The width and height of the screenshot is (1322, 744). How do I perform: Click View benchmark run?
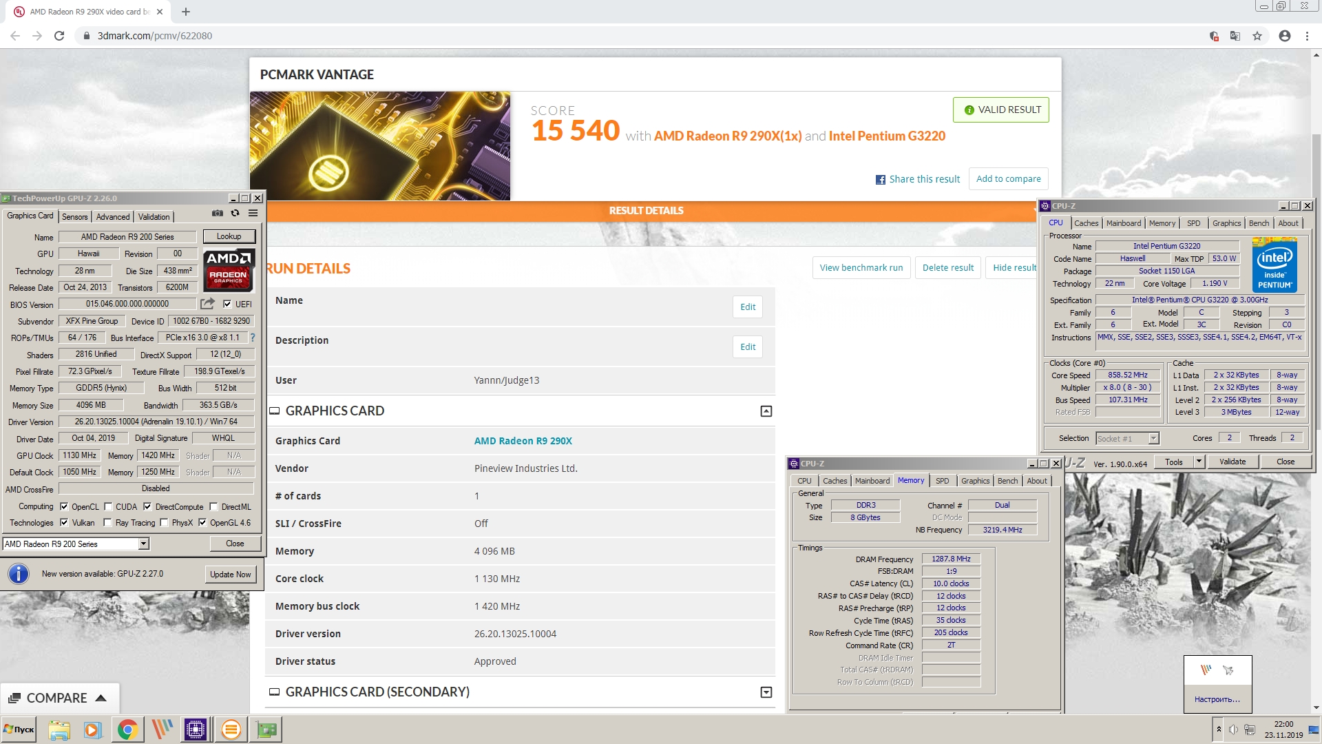(861, 268)
